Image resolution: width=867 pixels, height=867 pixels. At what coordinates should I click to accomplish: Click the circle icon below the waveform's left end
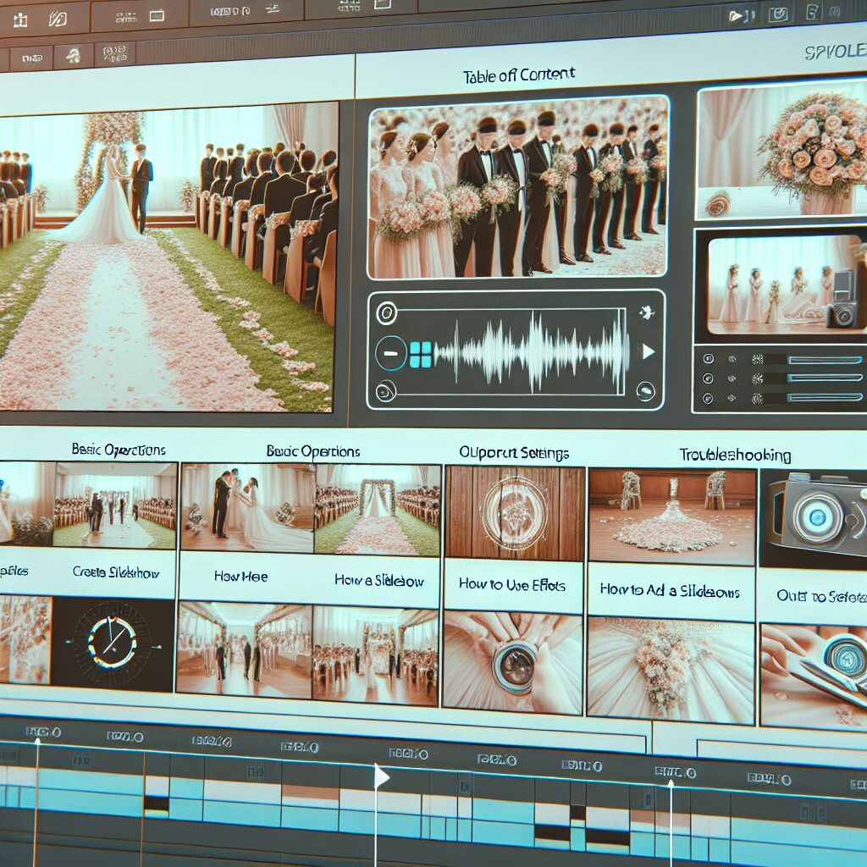(385, 392)
